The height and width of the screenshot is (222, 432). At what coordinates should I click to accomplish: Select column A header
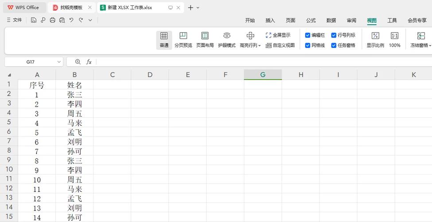pos(37,75)
